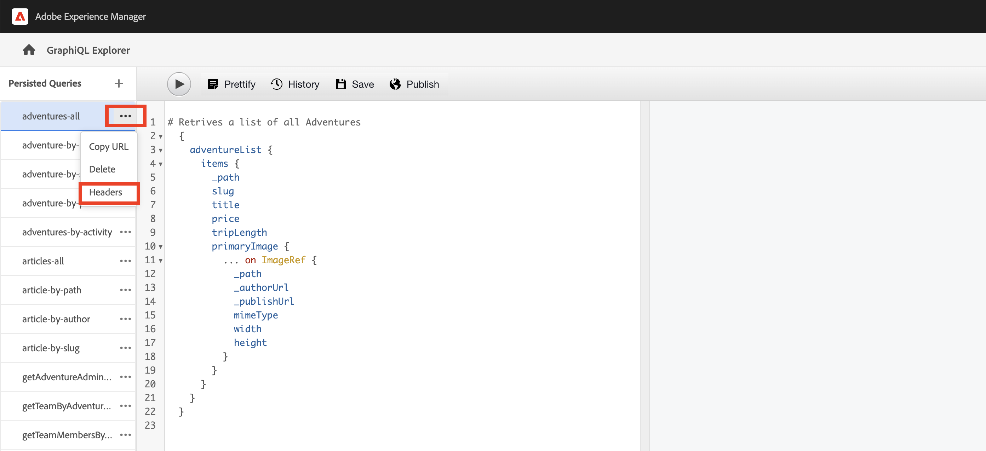Select the article-by-path query
Image resolution: width=986 pixels, height=451 pixels.
pyautogui.click(x=52, y=290)
